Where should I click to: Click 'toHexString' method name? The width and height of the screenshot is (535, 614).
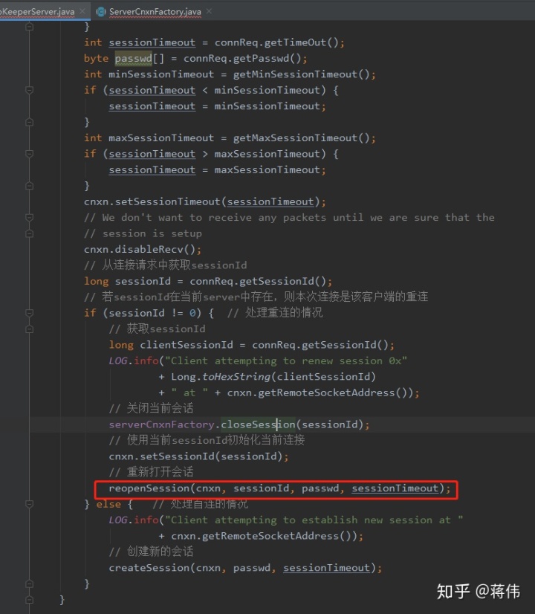coord(236,377)
